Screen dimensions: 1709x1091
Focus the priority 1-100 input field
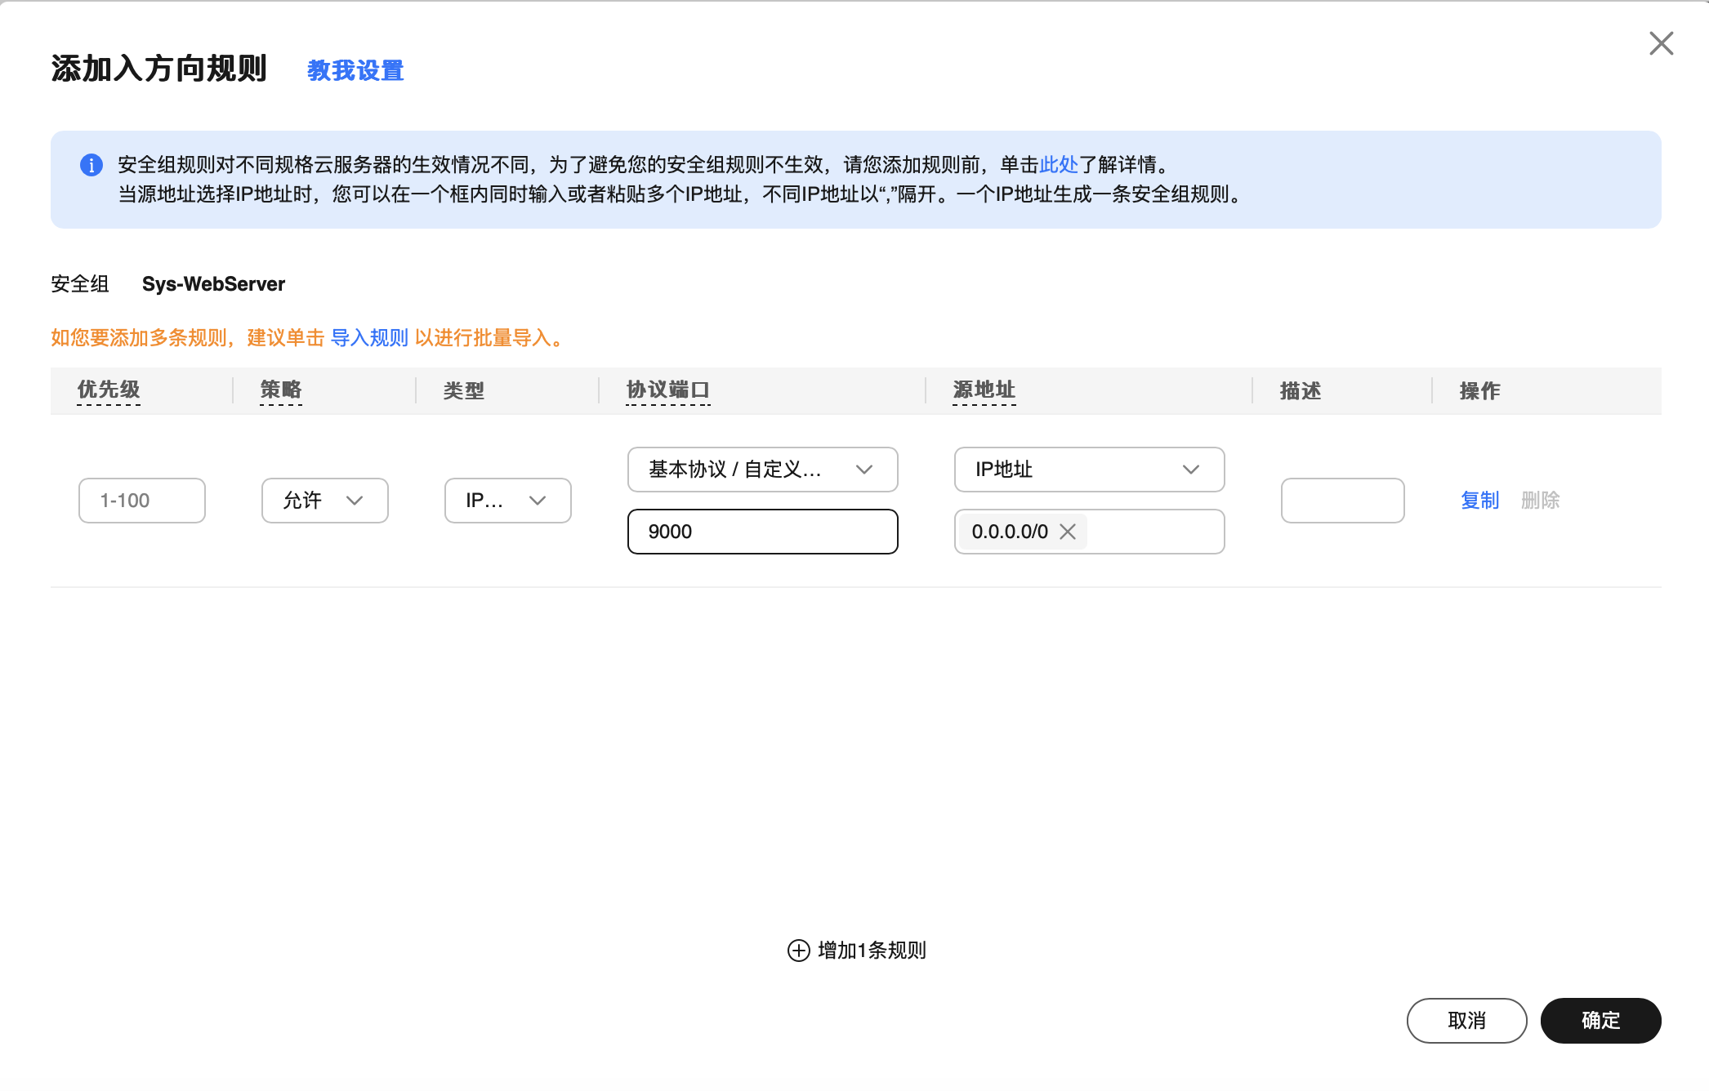point(142,501)
